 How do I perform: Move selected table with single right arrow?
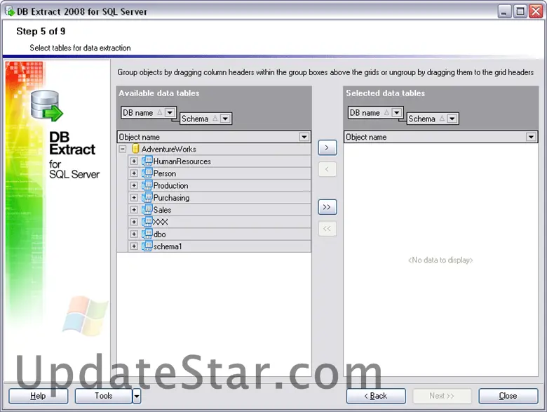coord(327,147)
